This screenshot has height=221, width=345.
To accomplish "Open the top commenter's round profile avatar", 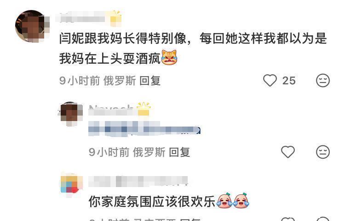I will [32, 26].
